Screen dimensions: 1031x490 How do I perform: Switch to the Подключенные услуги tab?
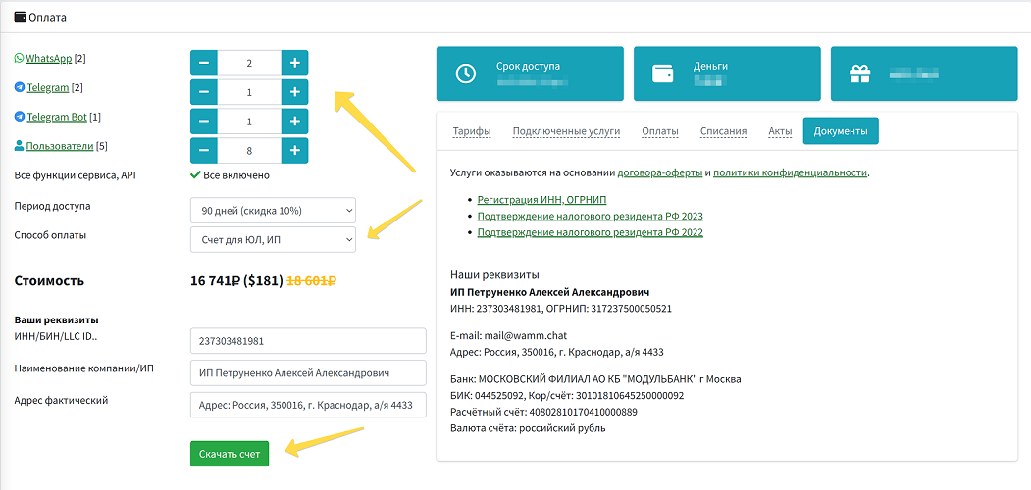click(566, 131)
